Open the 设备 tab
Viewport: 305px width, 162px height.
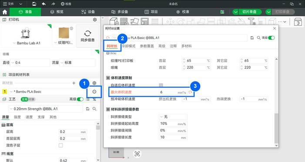click(x=88, y=12)
